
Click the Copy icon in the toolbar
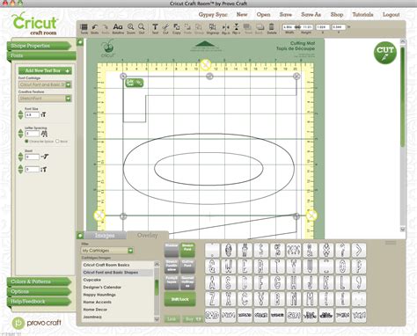tap(177, 29)
